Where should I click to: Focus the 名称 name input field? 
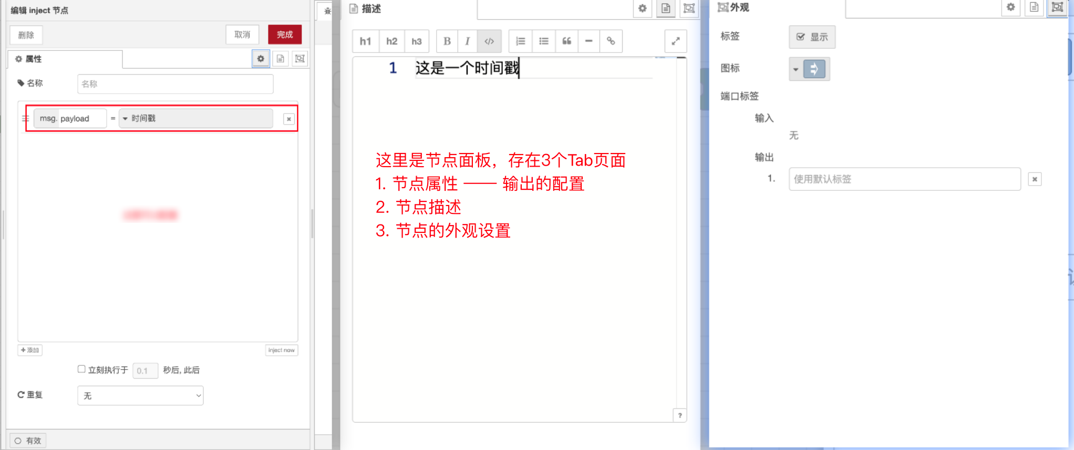(x=175, y=84)
